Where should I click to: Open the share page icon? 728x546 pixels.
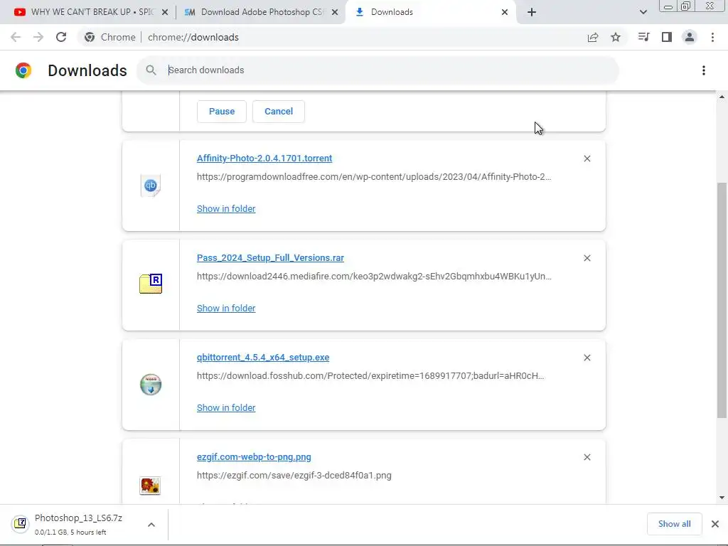click(593, 37)
